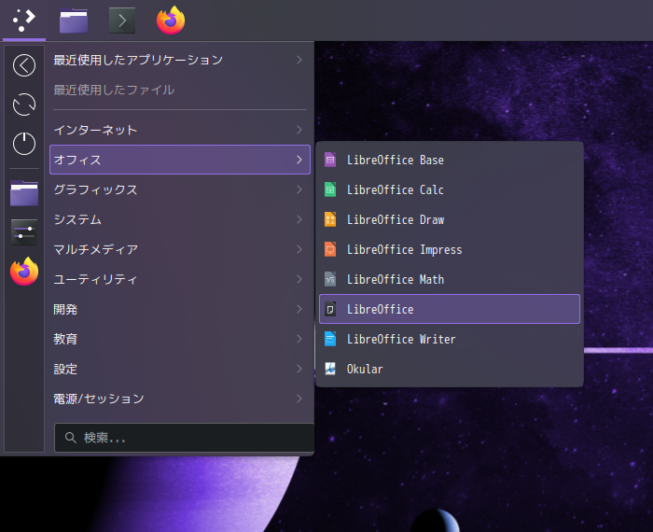Open the インターネット category
The image size is (653, 532).
180,130
